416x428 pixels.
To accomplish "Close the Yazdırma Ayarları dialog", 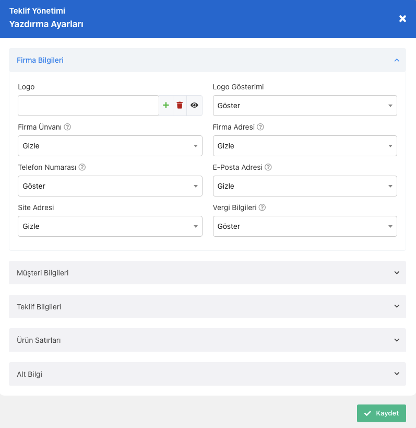I will [x=402, y=19].
